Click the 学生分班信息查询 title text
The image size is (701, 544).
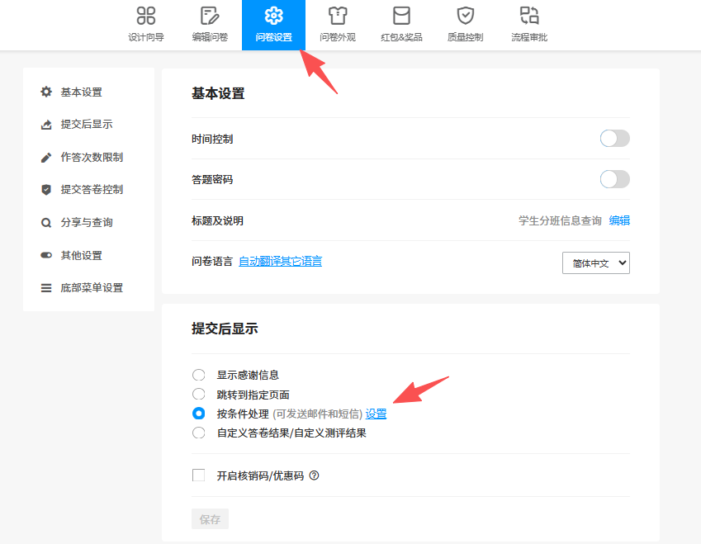560,220
